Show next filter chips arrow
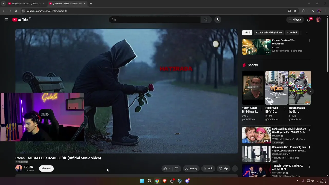This screenshot has height=185, width=329. 307,33
